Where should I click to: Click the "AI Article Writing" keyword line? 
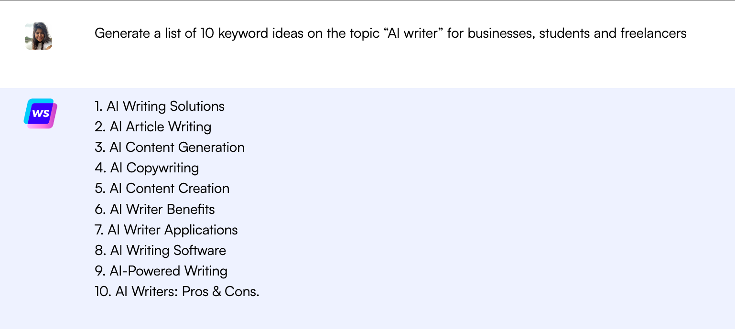click(153, 127)
